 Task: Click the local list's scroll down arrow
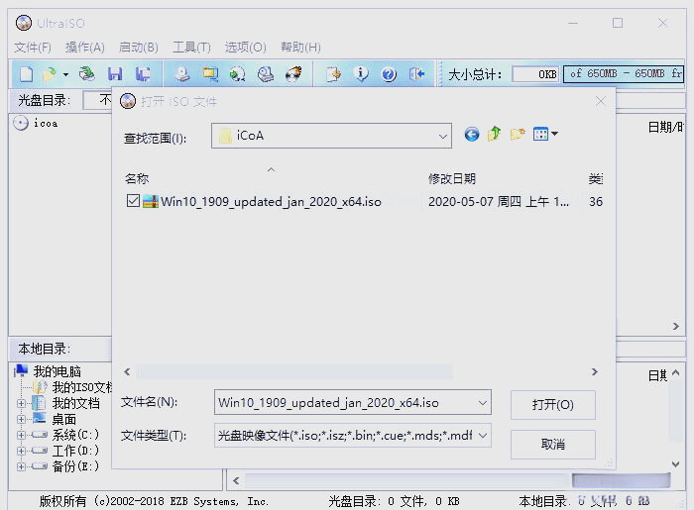click(675, 464)
